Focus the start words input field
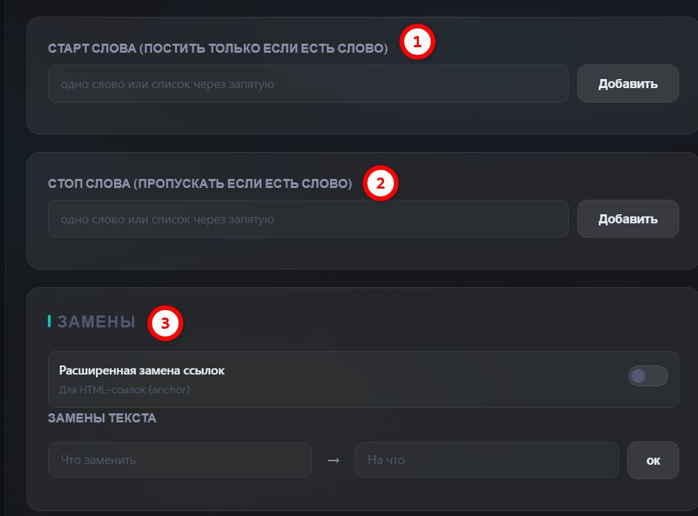Viewport: 698px width, 516px height. tap(308, 83)
